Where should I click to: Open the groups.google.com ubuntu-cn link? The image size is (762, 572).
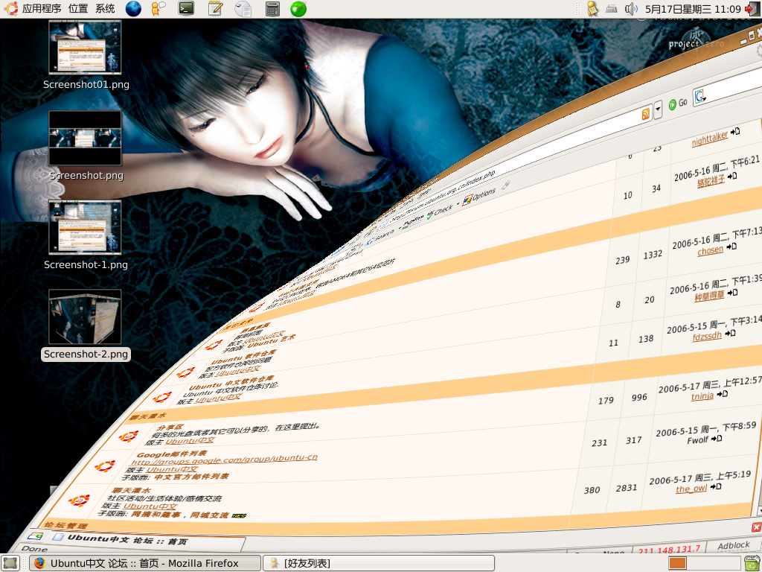(224, 459)
